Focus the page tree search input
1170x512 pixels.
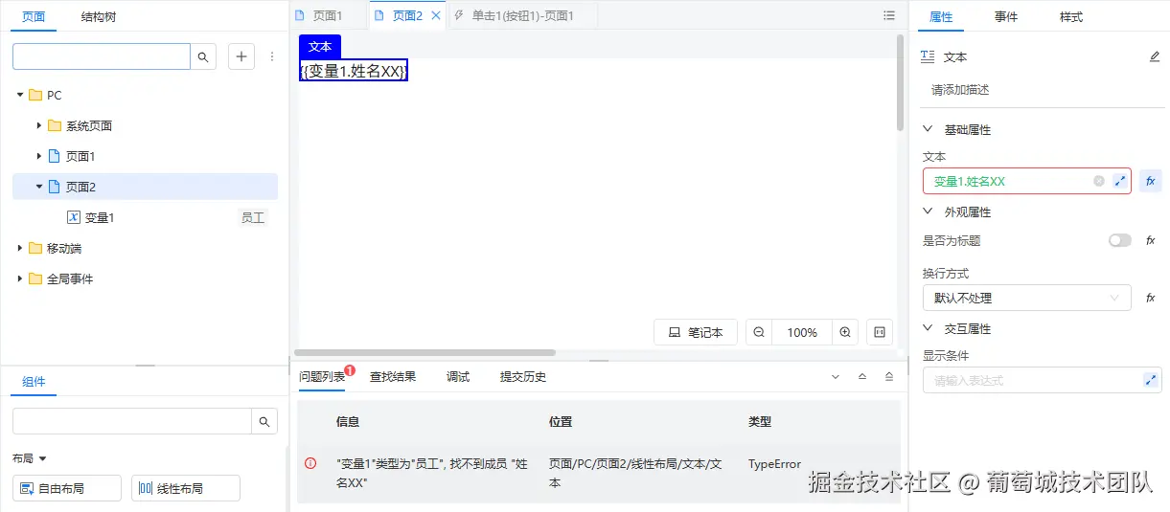[102, 56]
